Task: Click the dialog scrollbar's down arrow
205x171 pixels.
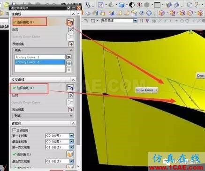Action: (x=78, y=166)
